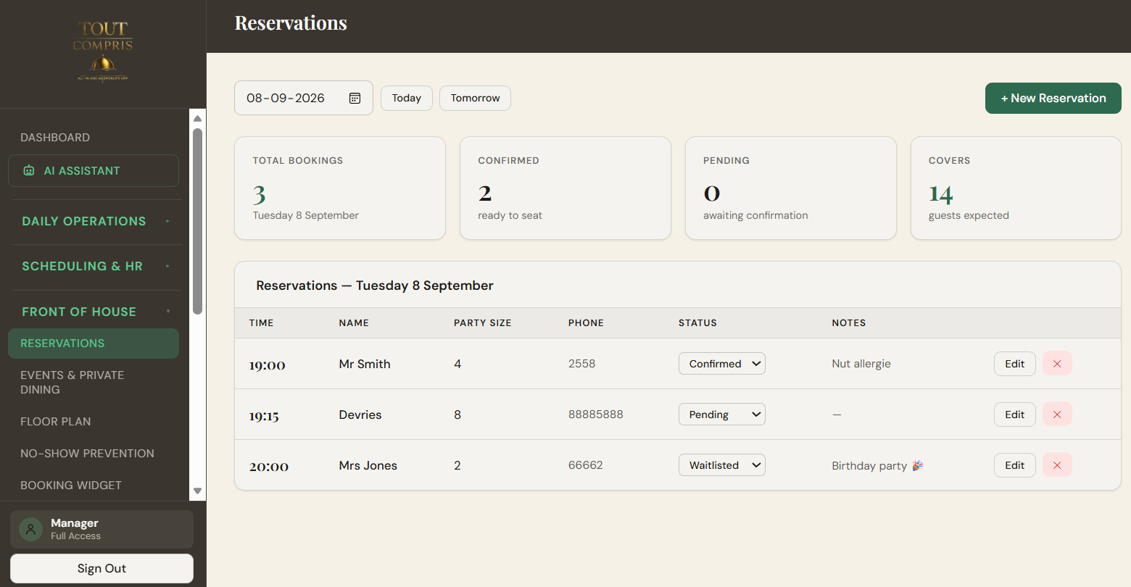Click the Phone column header
The height and width of the screenshot is (587, 1131).
point(586,323)
